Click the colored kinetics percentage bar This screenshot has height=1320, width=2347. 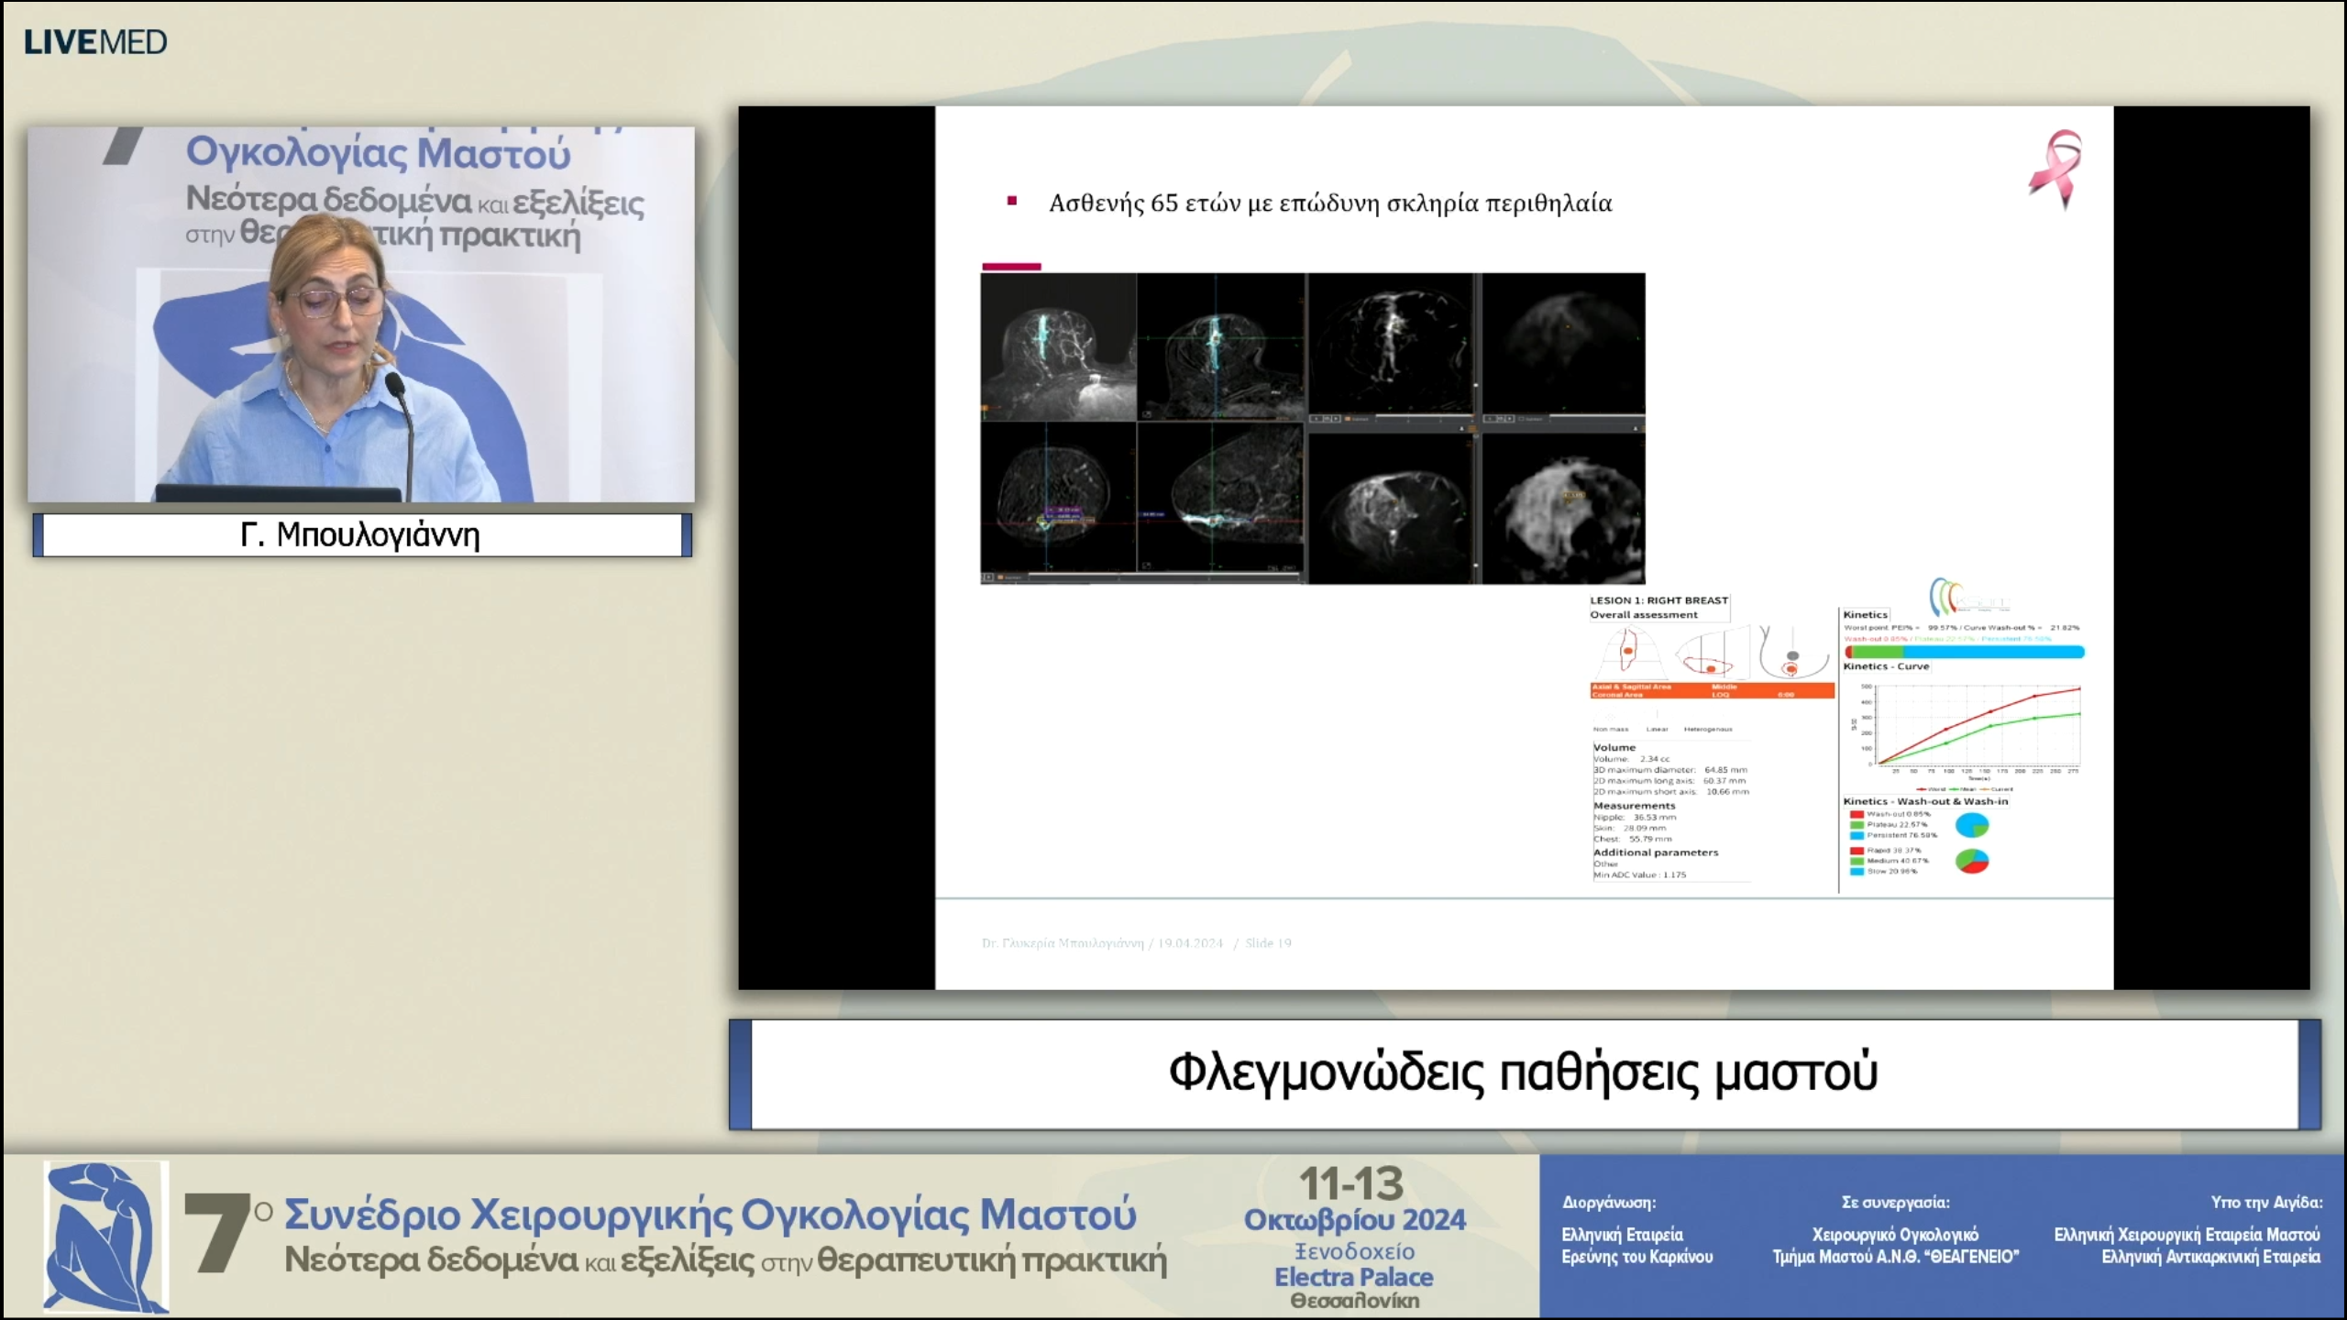click(1965, 652)
